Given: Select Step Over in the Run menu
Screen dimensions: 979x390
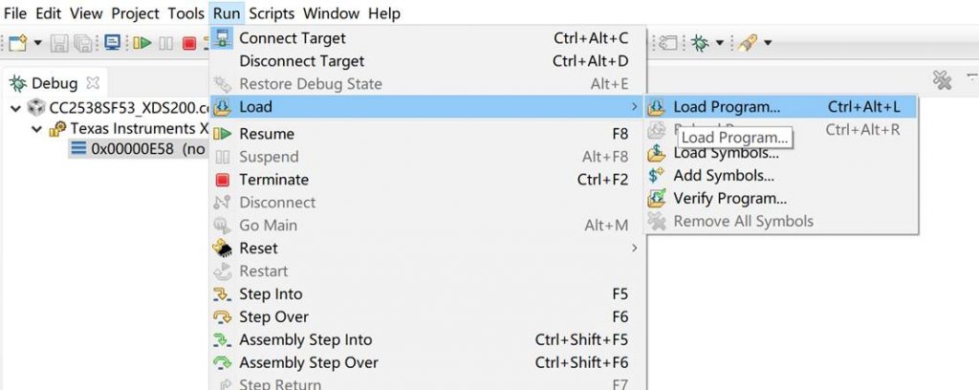Looking at the screenshot, I should coord(273,317).
